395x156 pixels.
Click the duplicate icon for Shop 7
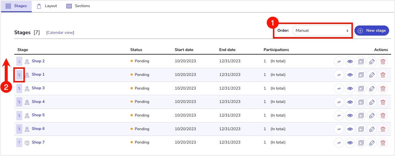pyautogui.click(x=361, y=143)
